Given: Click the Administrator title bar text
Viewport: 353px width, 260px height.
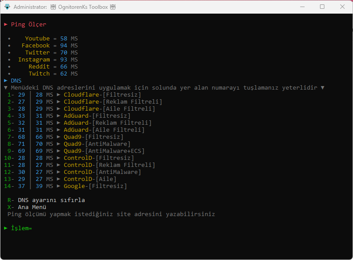Looking at the screenshot, I should tap(30, 7).
